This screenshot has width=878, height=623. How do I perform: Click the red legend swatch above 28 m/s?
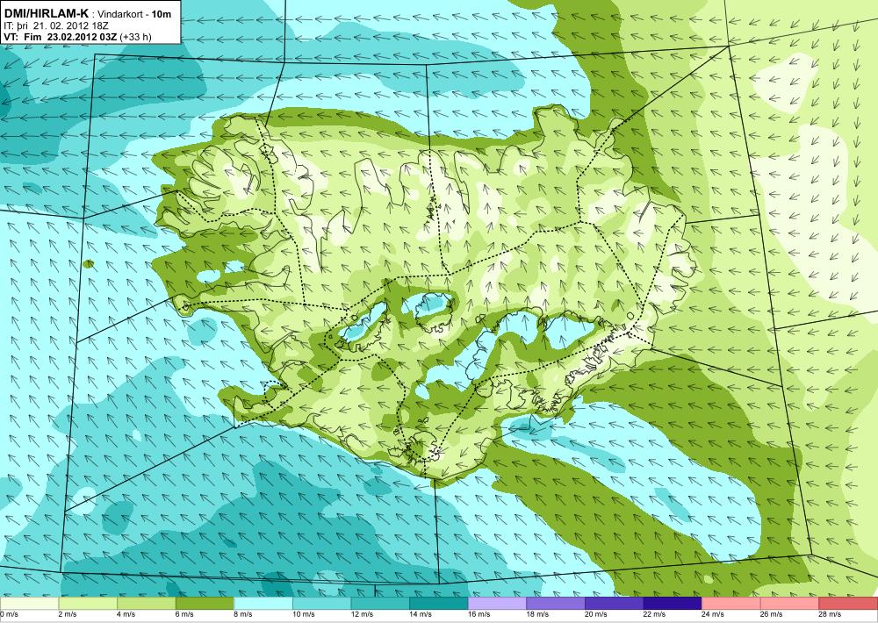tap(848, 604)
